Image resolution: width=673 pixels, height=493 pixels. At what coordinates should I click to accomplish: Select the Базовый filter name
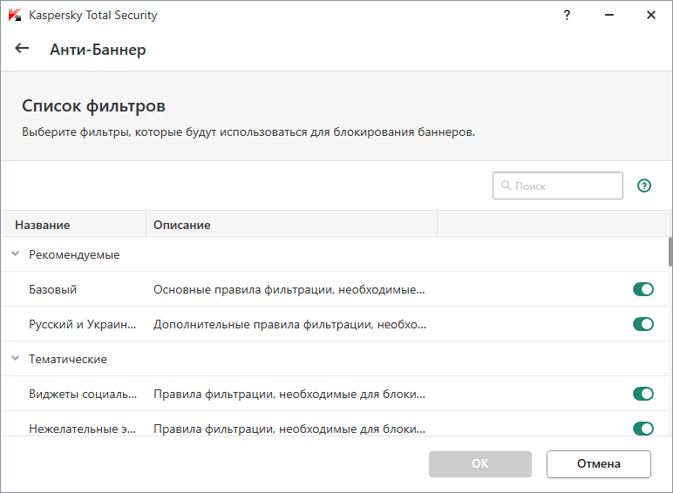(x=53, y=290)
